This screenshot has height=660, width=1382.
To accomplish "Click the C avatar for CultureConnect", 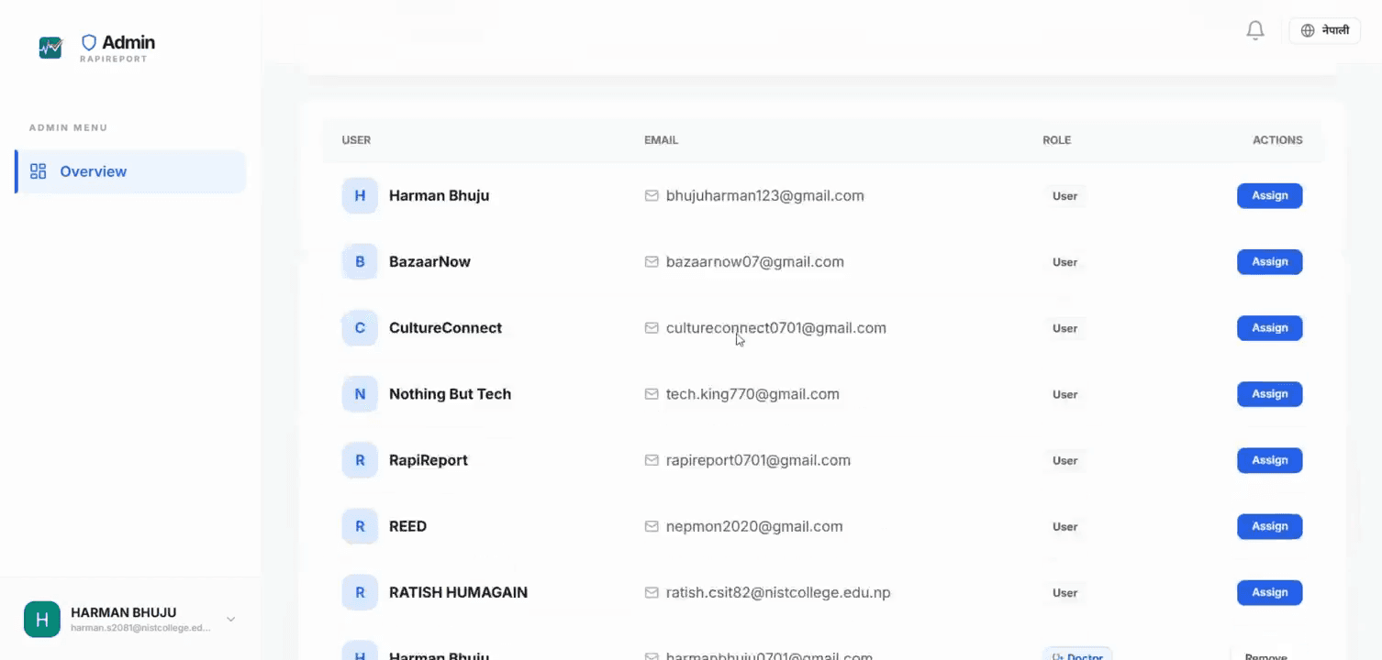I will (360, 327).
